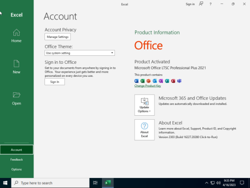
Task: Click the Change Product Key link
Action: (147, 86)
